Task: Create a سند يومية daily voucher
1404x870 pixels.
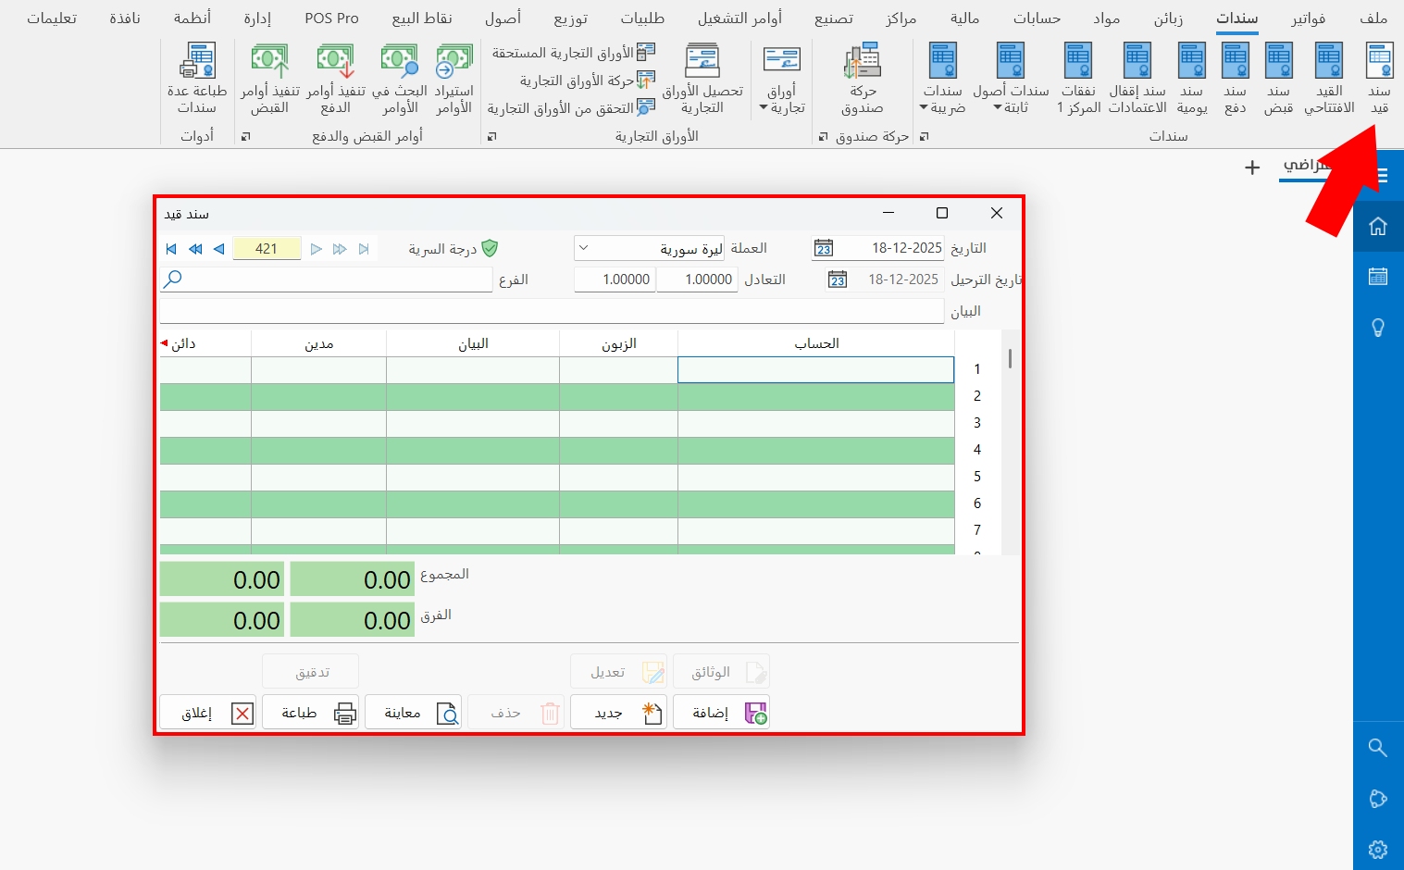Action: coord(1191,74)
